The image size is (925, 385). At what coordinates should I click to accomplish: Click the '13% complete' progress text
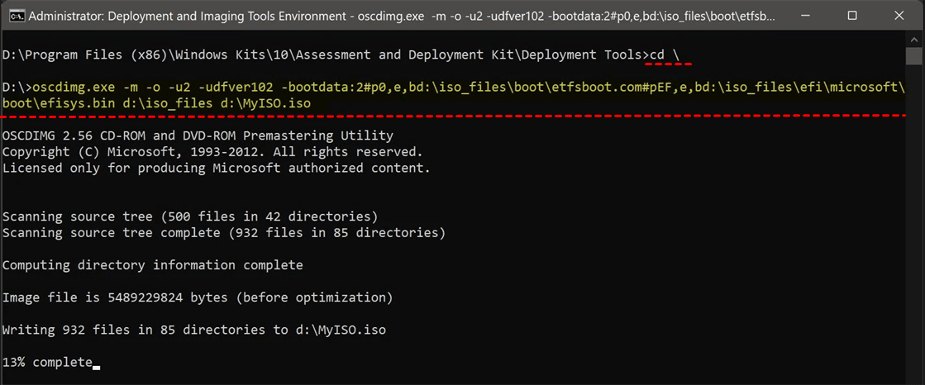coord(47,363)
